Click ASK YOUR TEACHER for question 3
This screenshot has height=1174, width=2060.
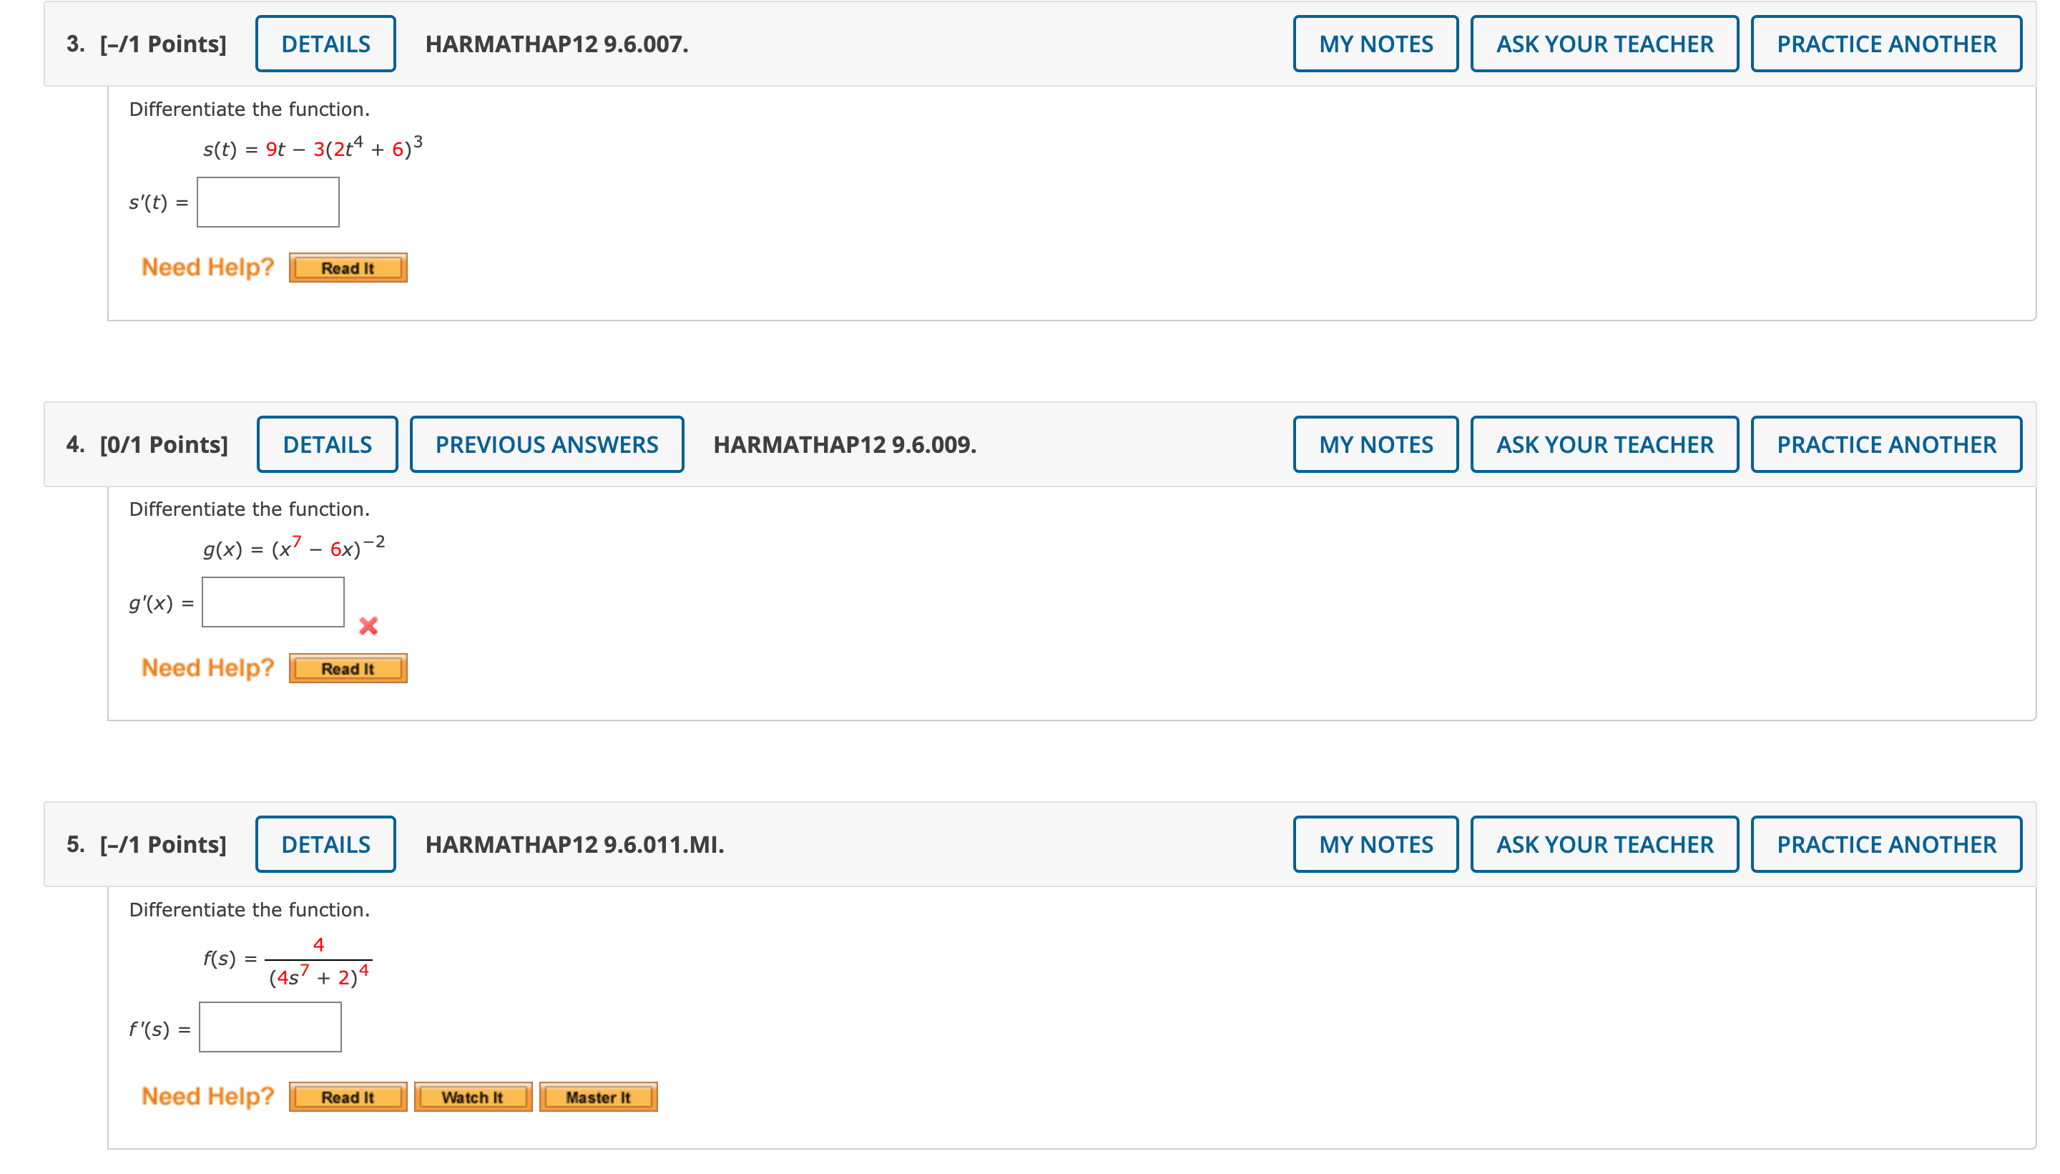1604,44
